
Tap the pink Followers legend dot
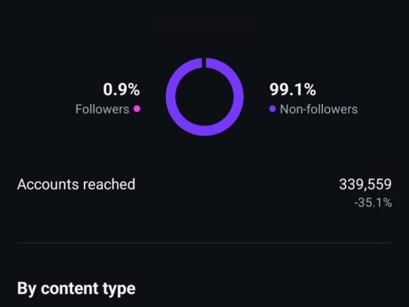(137, 109)
